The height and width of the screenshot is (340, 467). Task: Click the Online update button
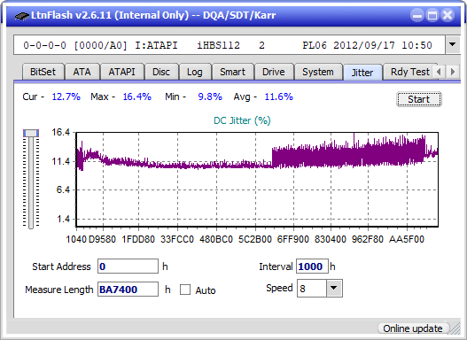click(413, 328)
